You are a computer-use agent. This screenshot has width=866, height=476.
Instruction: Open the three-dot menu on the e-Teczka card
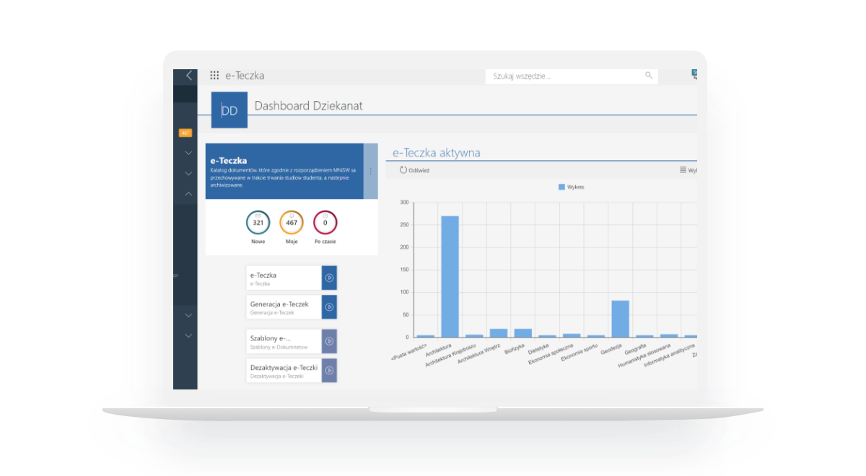(371, 171)
